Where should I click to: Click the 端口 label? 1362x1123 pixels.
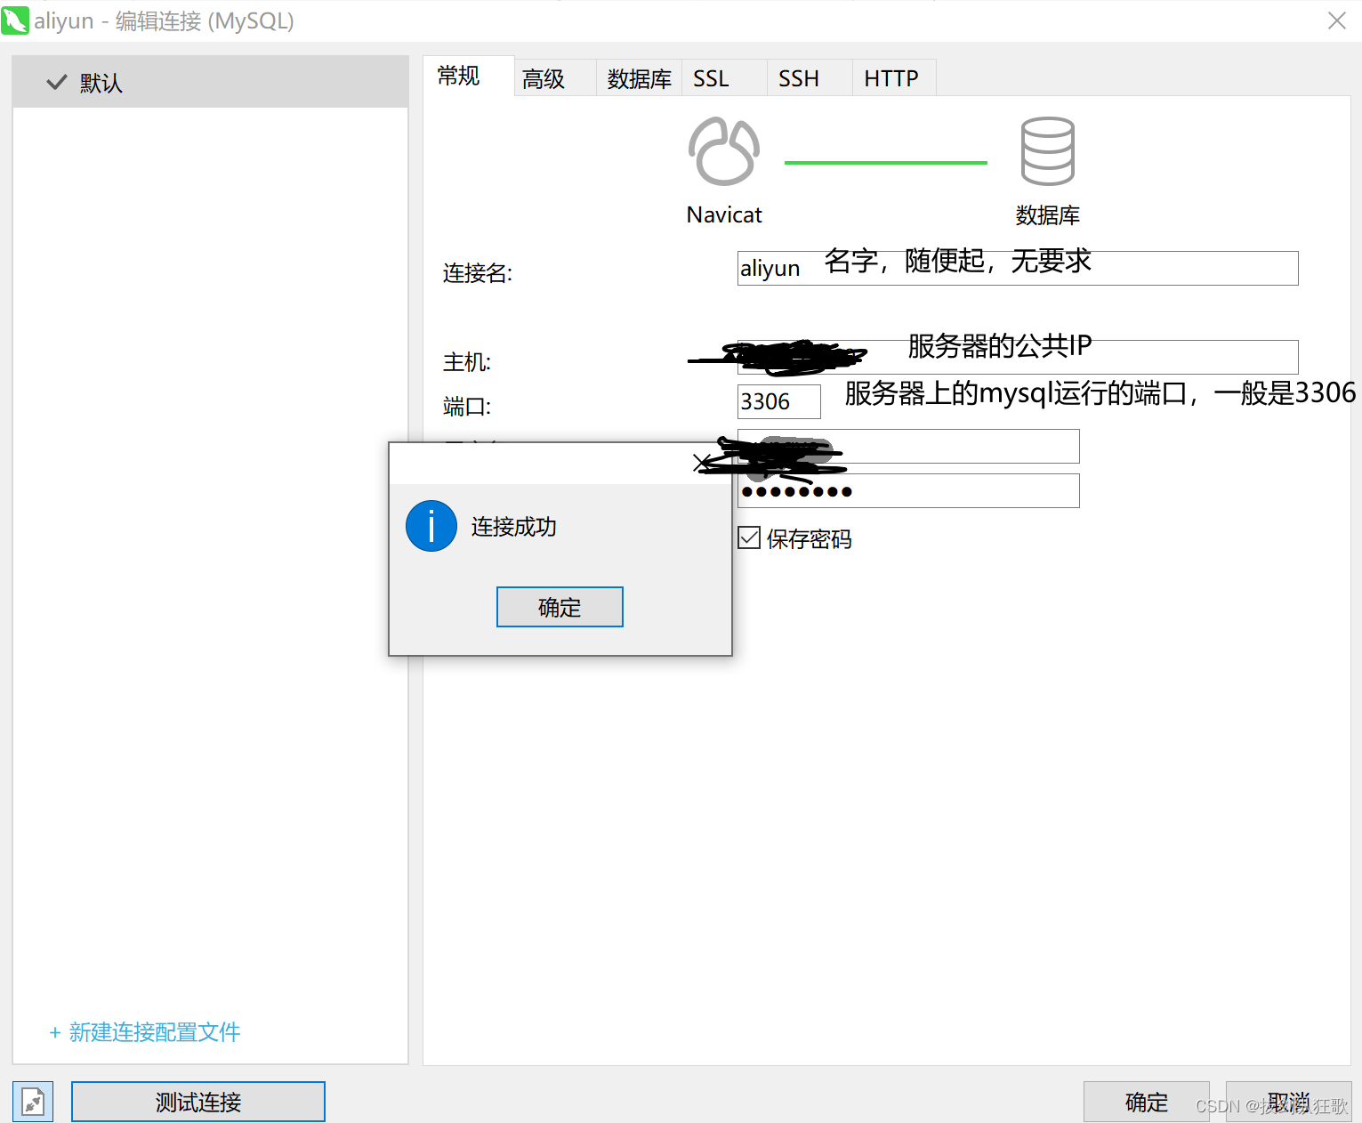pyautogui.click(x=467, y=406)
